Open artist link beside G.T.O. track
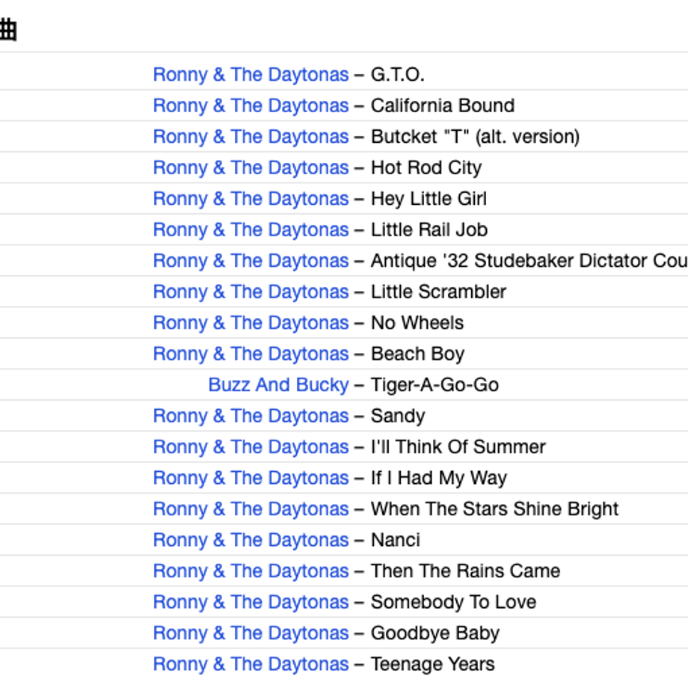 tap(251, 75)
